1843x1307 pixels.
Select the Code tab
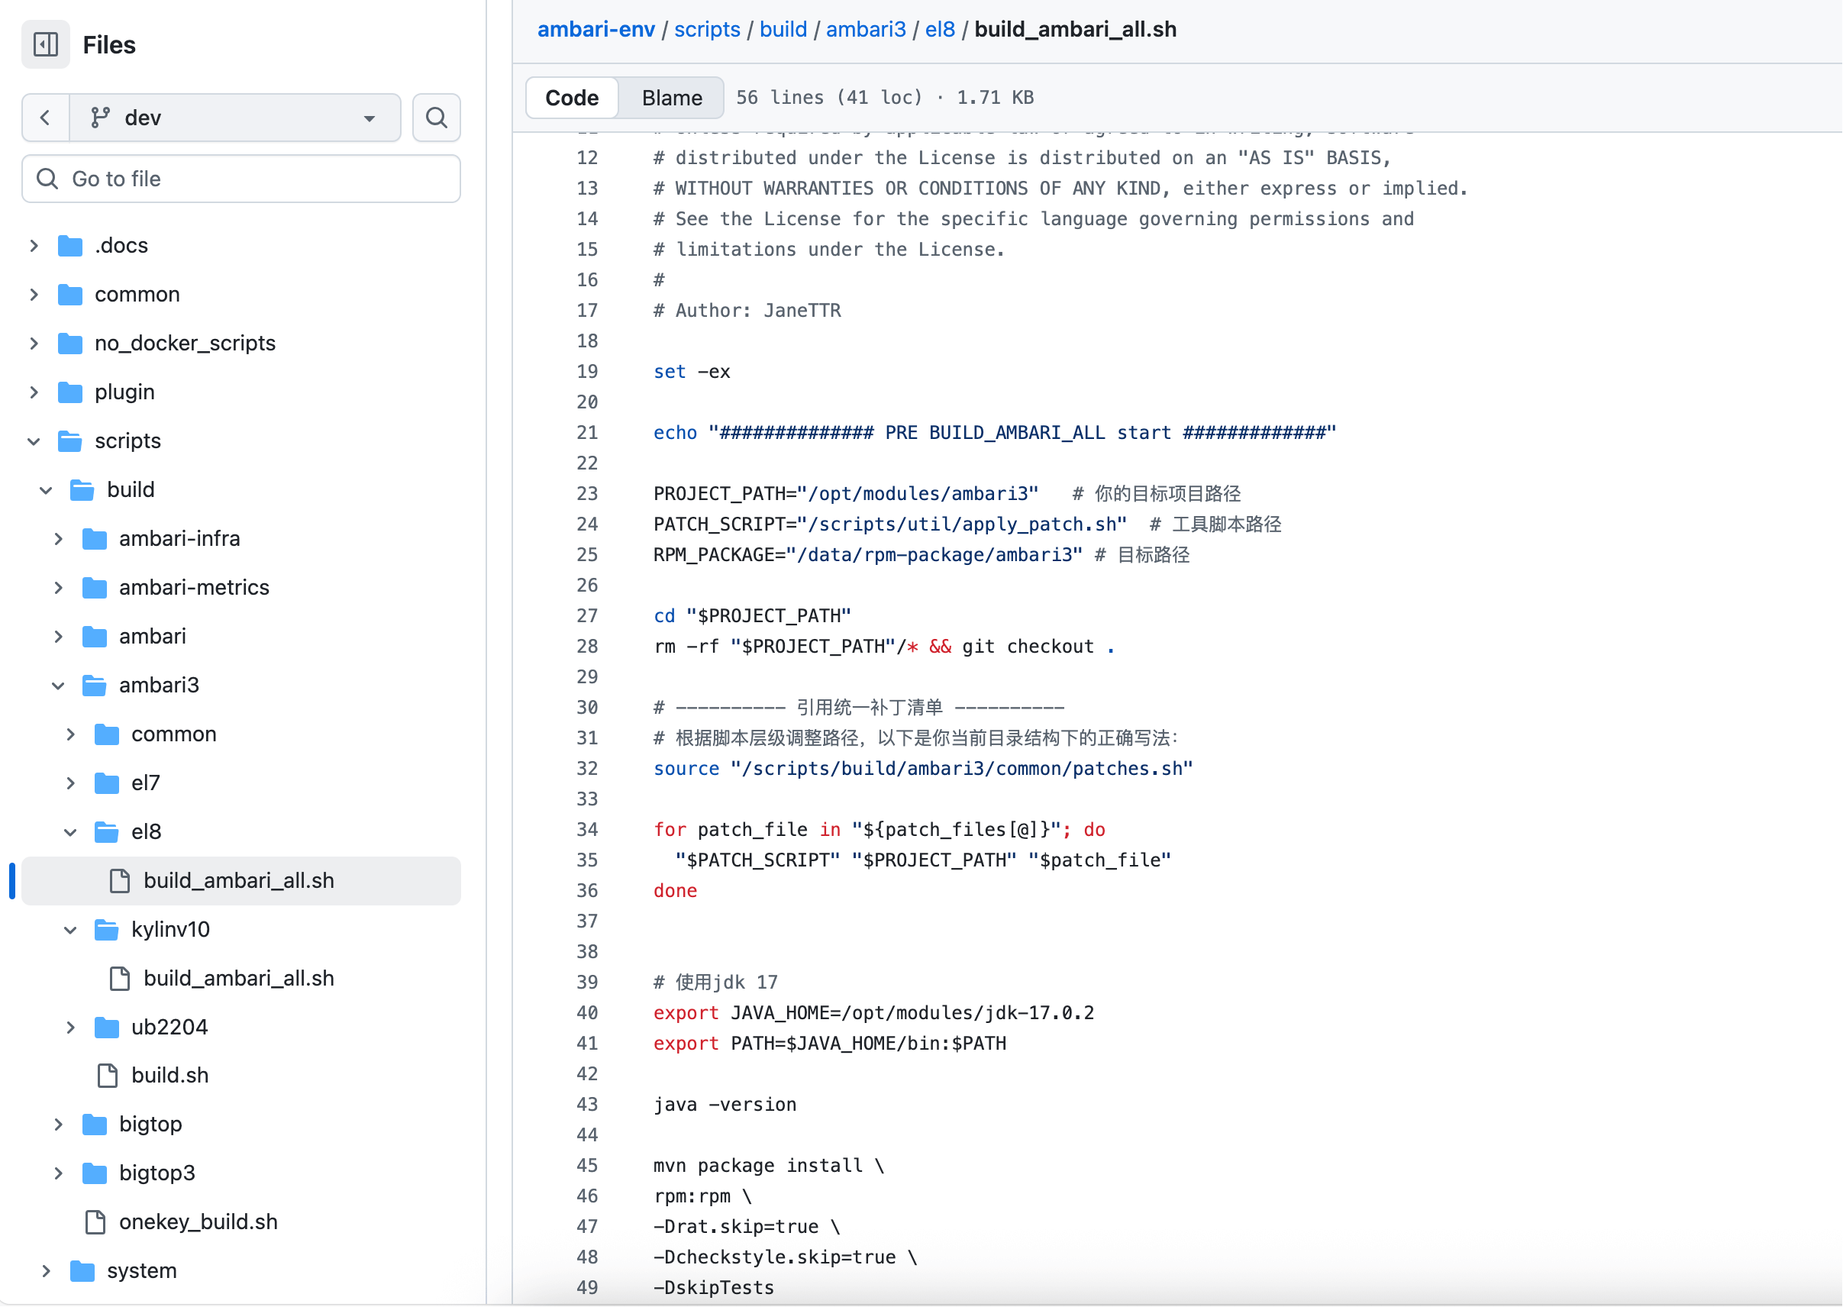[571, 98]
